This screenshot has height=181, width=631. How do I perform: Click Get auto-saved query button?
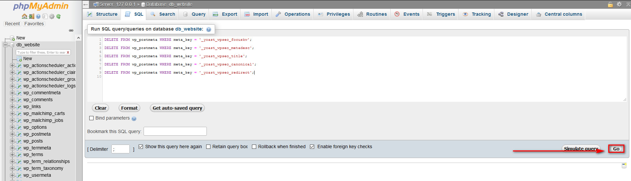point(177,108)
